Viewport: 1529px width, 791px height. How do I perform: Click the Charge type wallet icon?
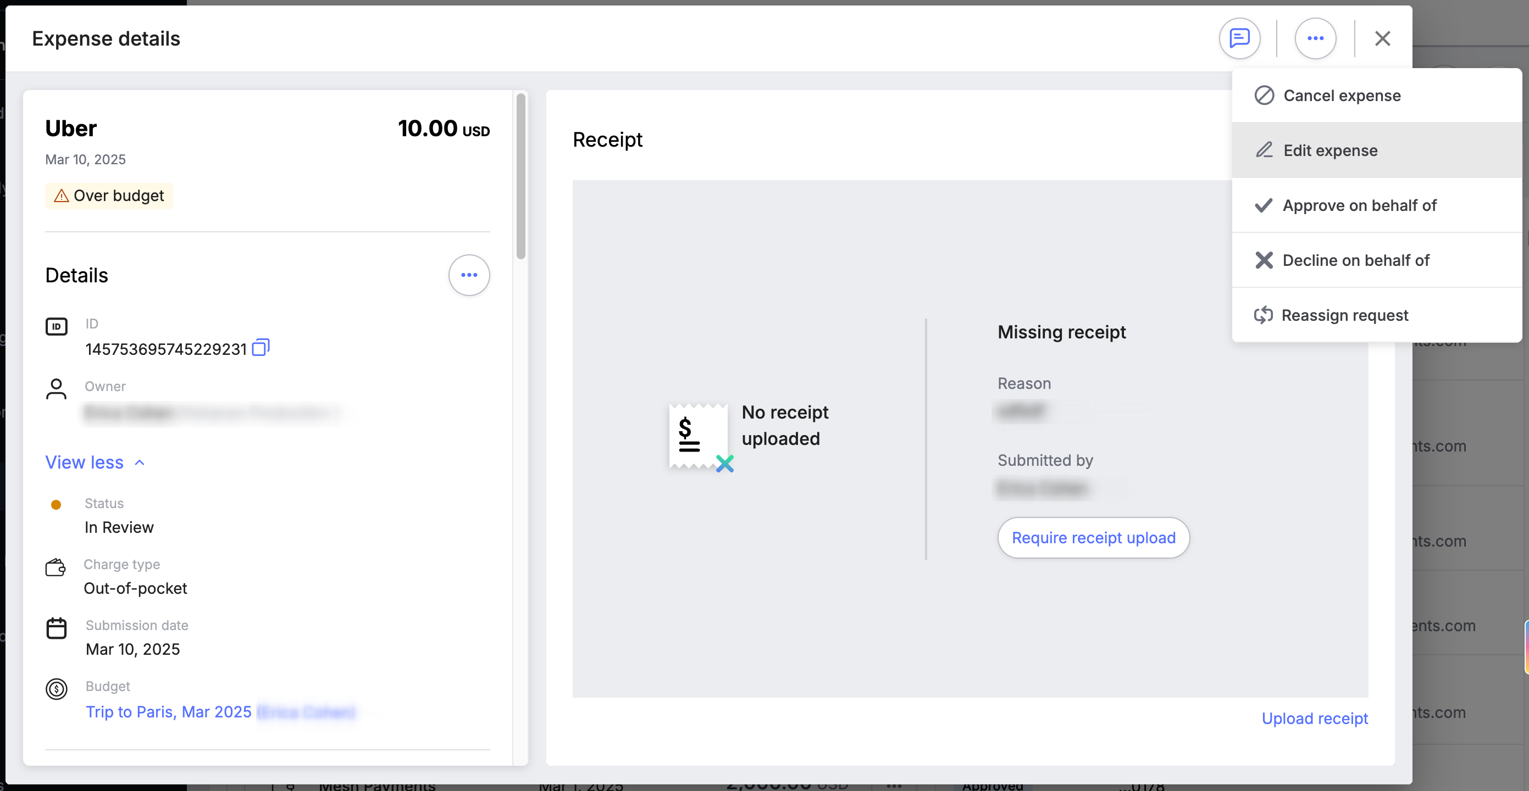[56, 567]
